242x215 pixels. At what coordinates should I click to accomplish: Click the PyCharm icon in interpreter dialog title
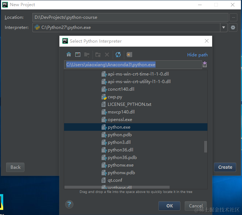(65, 41)
